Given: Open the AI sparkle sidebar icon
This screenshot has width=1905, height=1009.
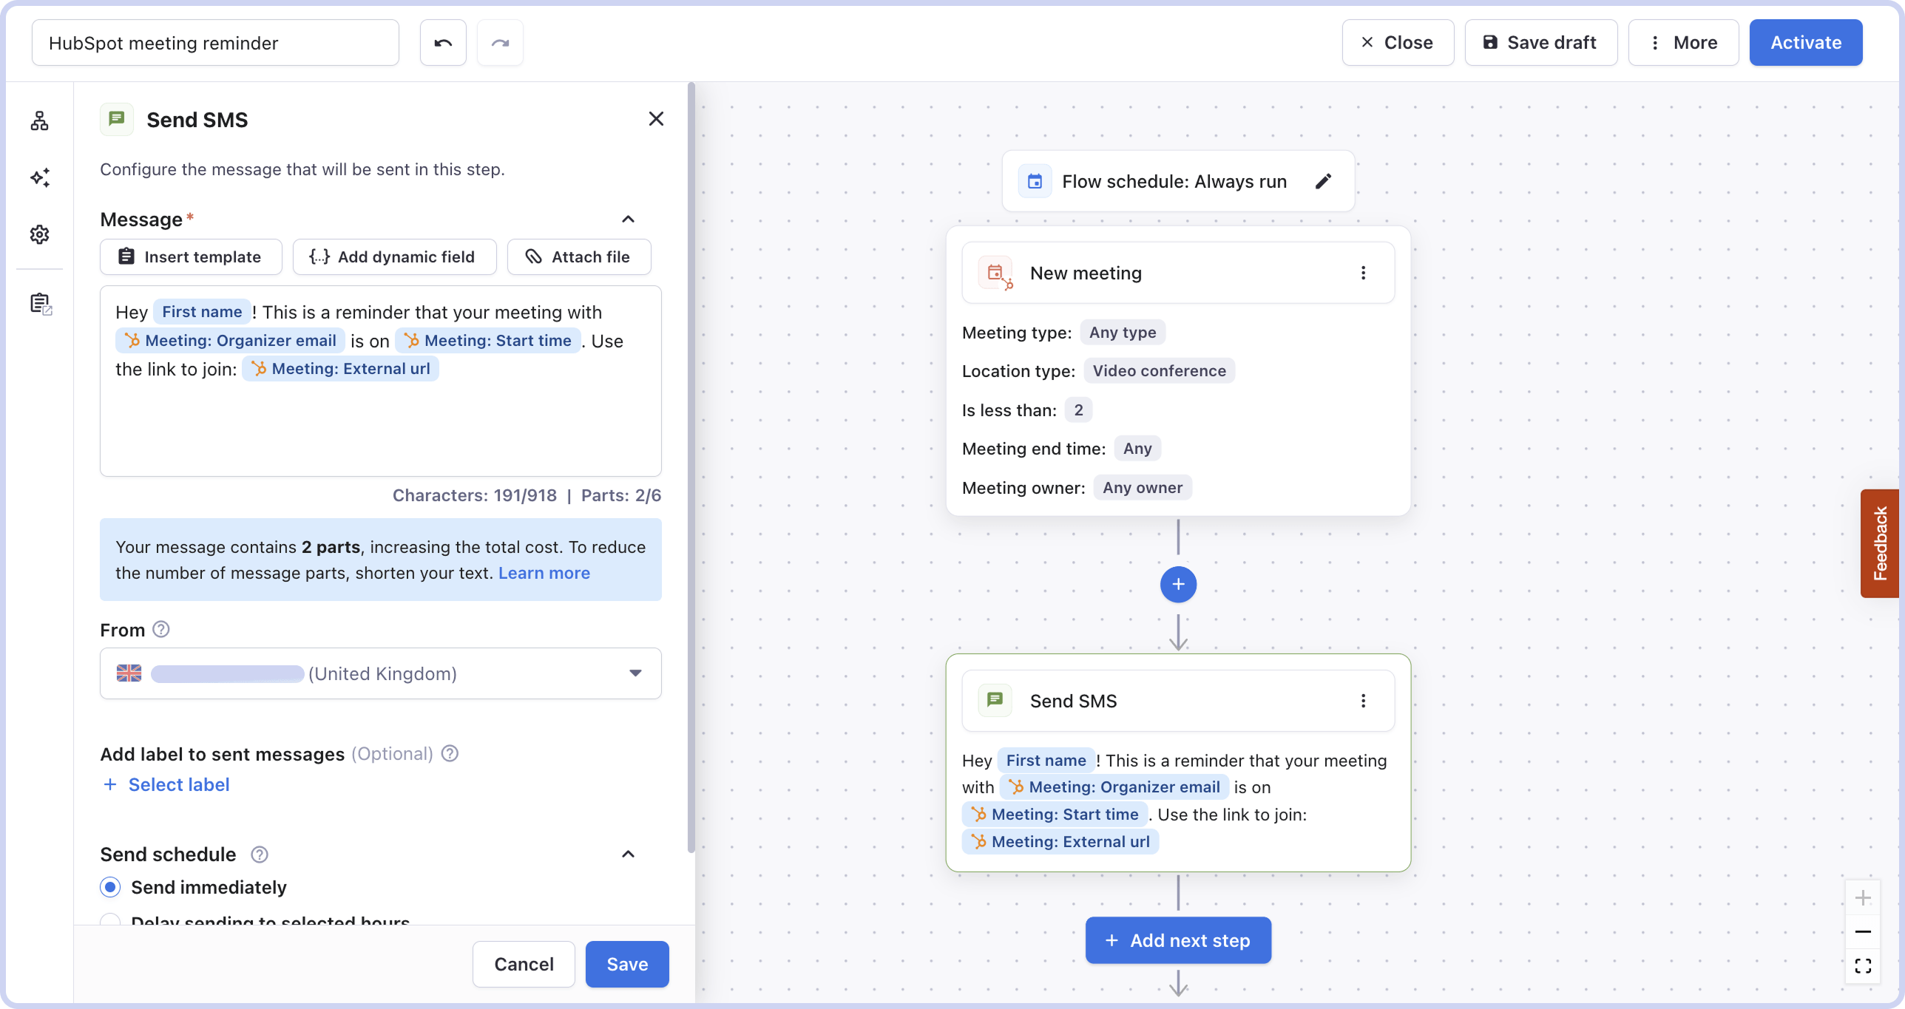Looking at the screenshot, I should tap(40, 177).
